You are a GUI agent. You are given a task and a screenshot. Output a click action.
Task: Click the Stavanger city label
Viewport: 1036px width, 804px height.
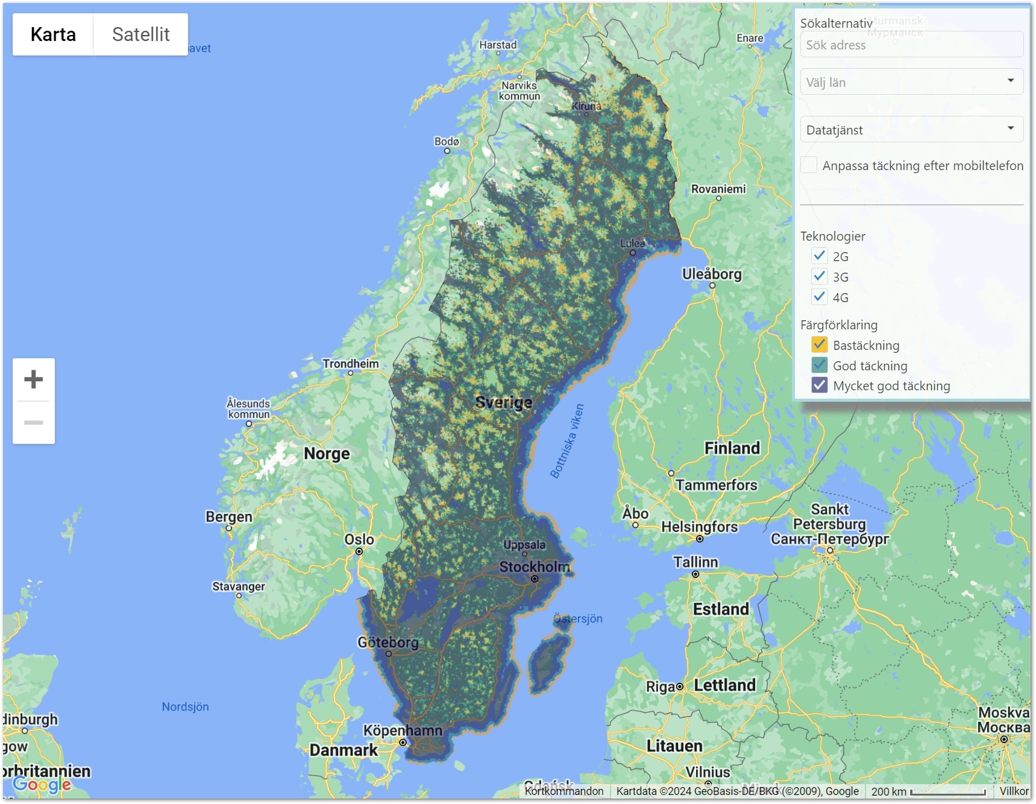tap(239, 586)
